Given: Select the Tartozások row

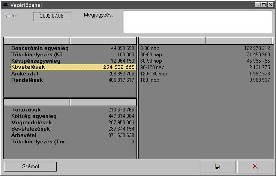Looking at the screenshot, I should pos(70,110).
